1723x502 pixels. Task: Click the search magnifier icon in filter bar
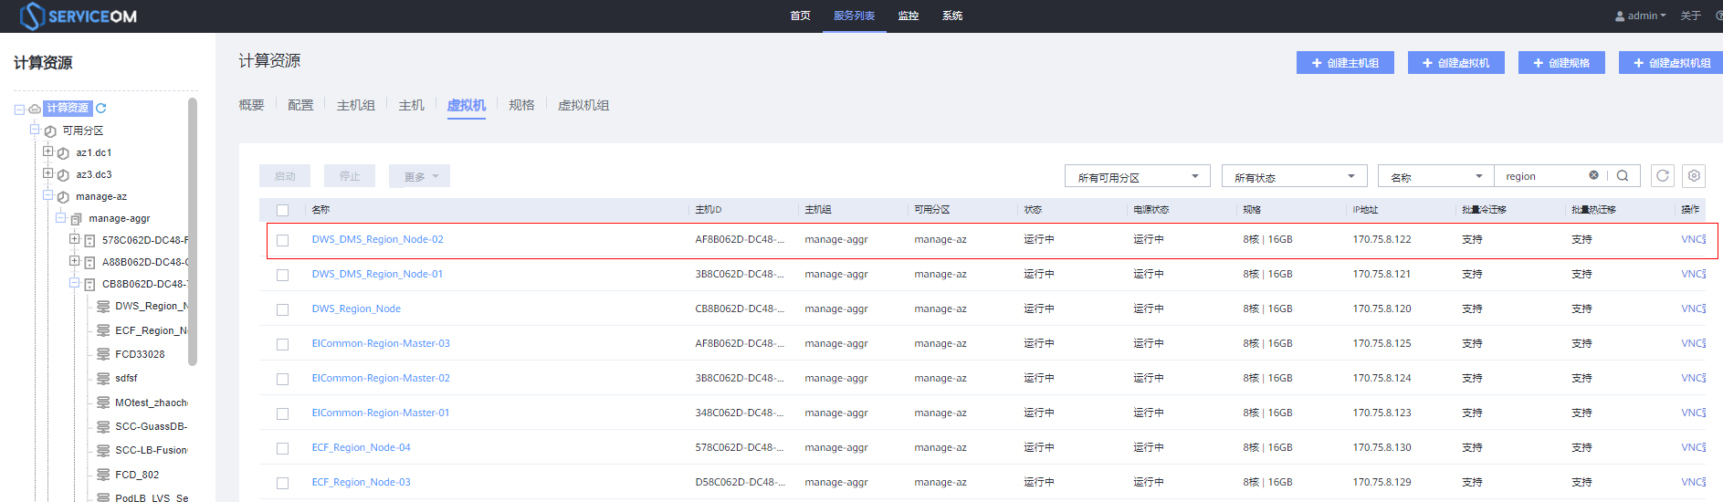1623,176
